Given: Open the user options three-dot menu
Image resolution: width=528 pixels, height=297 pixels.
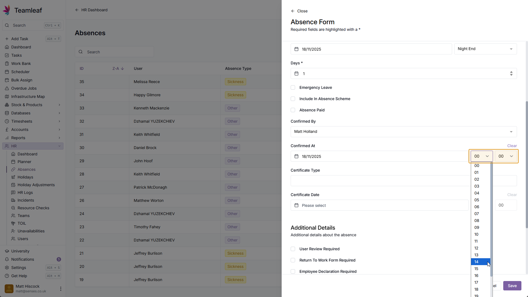Looking at the screenshot, I should [x=61, y=288].
